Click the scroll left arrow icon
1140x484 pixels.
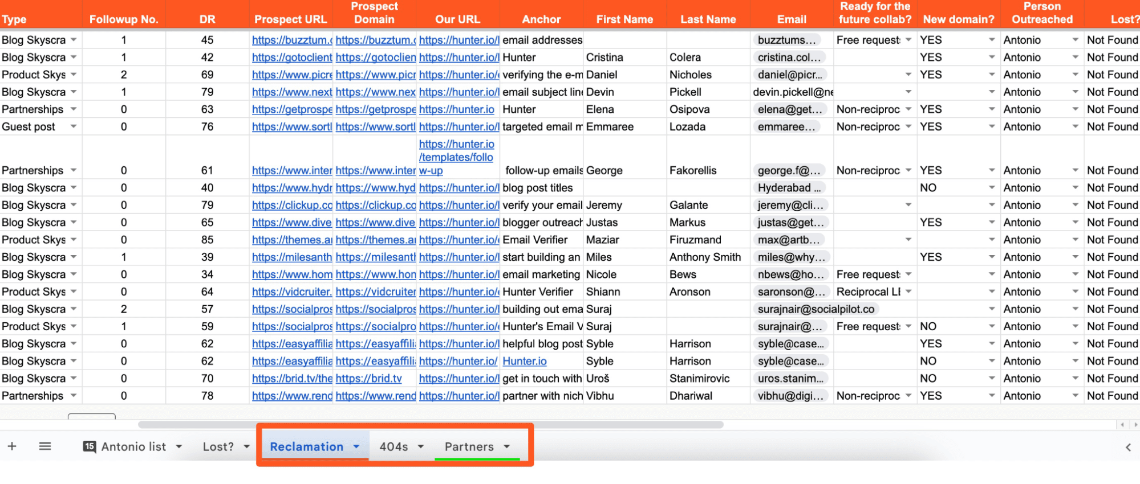pos(1122,425)
